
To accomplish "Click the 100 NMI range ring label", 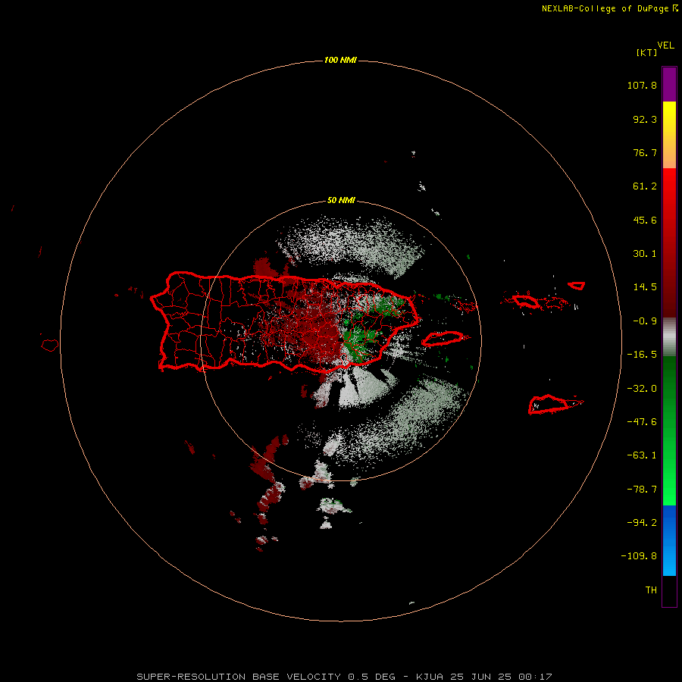I will [x=340, y=60].
